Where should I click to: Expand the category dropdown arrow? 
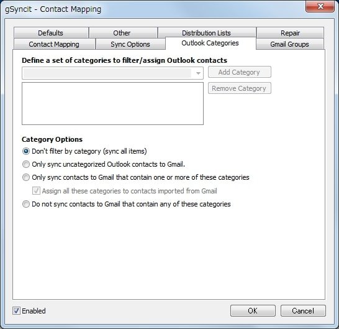click(198, 73)
